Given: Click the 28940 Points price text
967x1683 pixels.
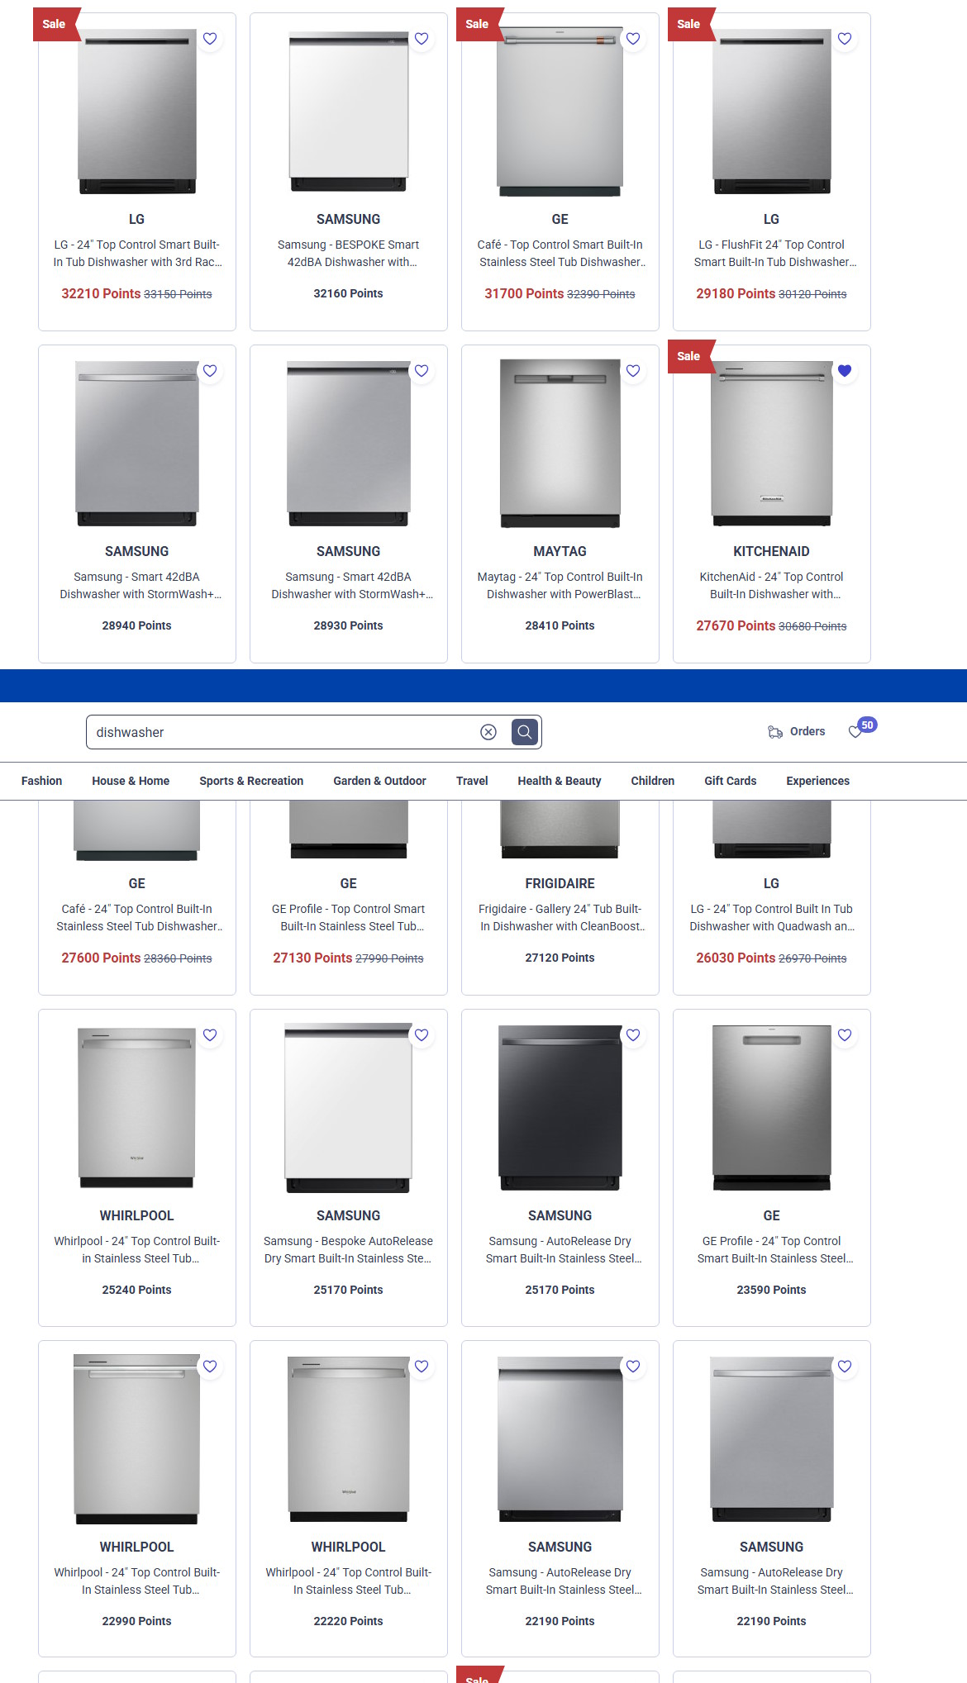Looking at the screenshot, I should tap(137, 625).
